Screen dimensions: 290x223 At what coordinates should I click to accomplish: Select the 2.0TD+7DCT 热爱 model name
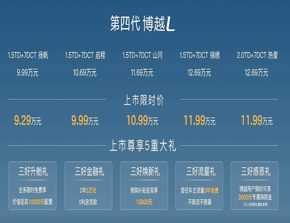257,55
